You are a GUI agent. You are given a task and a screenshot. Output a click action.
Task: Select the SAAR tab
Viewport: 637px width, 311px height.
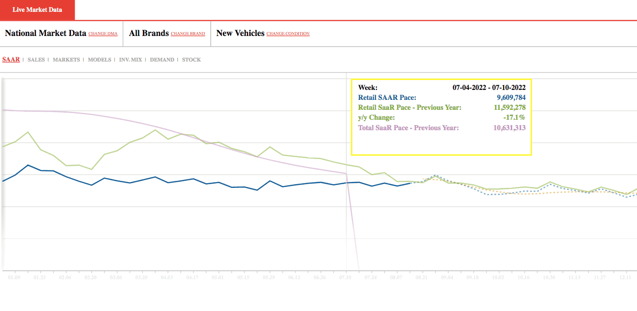coord(11,60)
